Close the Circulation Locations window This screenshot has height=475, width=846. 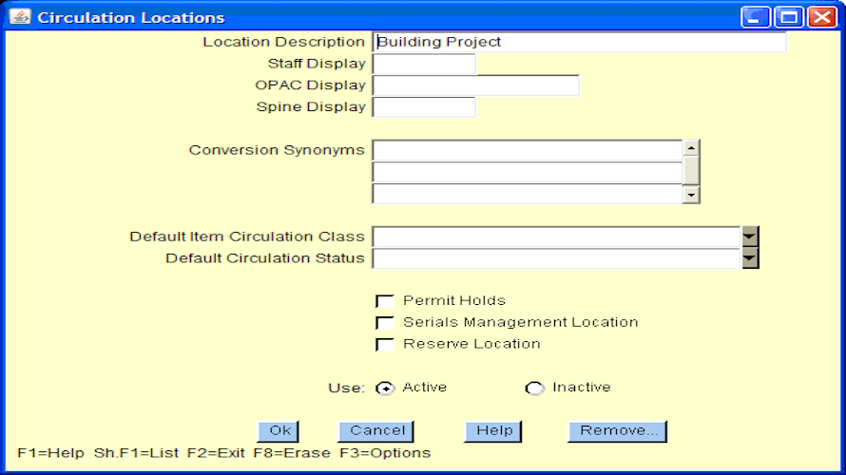820,17
